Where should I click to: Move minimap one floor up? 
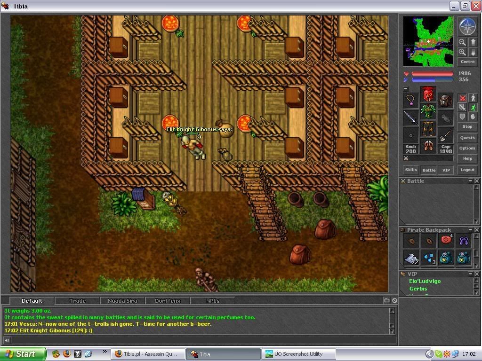pyautogui.click(x=473, y=42)
